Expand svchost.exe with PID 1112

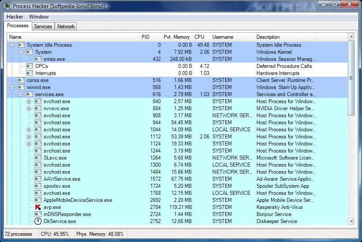coord(29,137)
